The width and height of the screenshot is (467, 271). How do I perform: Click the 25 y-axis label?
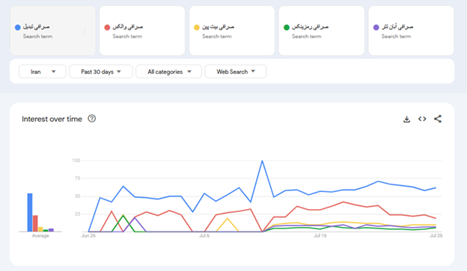tap(77, 214)
